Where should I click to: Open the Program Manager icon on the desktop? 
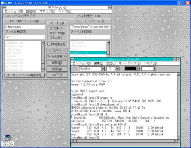[8, 140]
